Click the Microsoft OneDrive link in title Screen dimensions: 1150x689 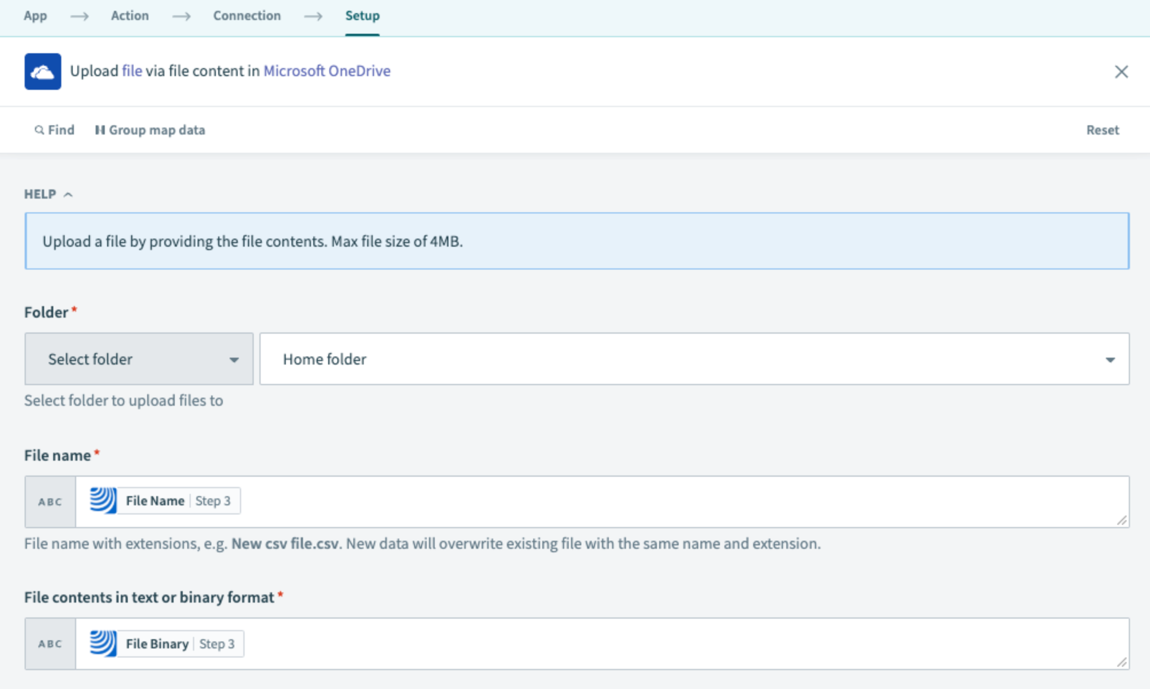tap(326, 71)
